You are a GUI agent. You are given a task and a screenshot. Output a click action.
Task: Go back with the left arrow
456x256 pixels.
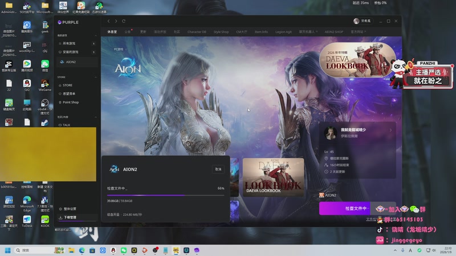coord(108,21)
